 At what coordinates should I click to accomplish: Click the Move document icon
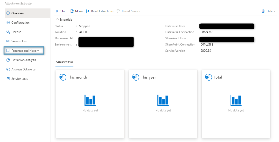click(72, 11)
